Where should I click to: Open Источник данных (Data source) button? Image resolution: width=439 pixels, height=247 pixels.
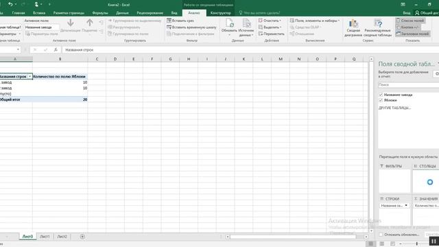click(x=246, y=27)
